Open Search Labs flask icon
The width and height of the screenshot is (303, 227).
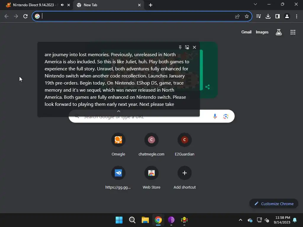[x=278, y=32]
